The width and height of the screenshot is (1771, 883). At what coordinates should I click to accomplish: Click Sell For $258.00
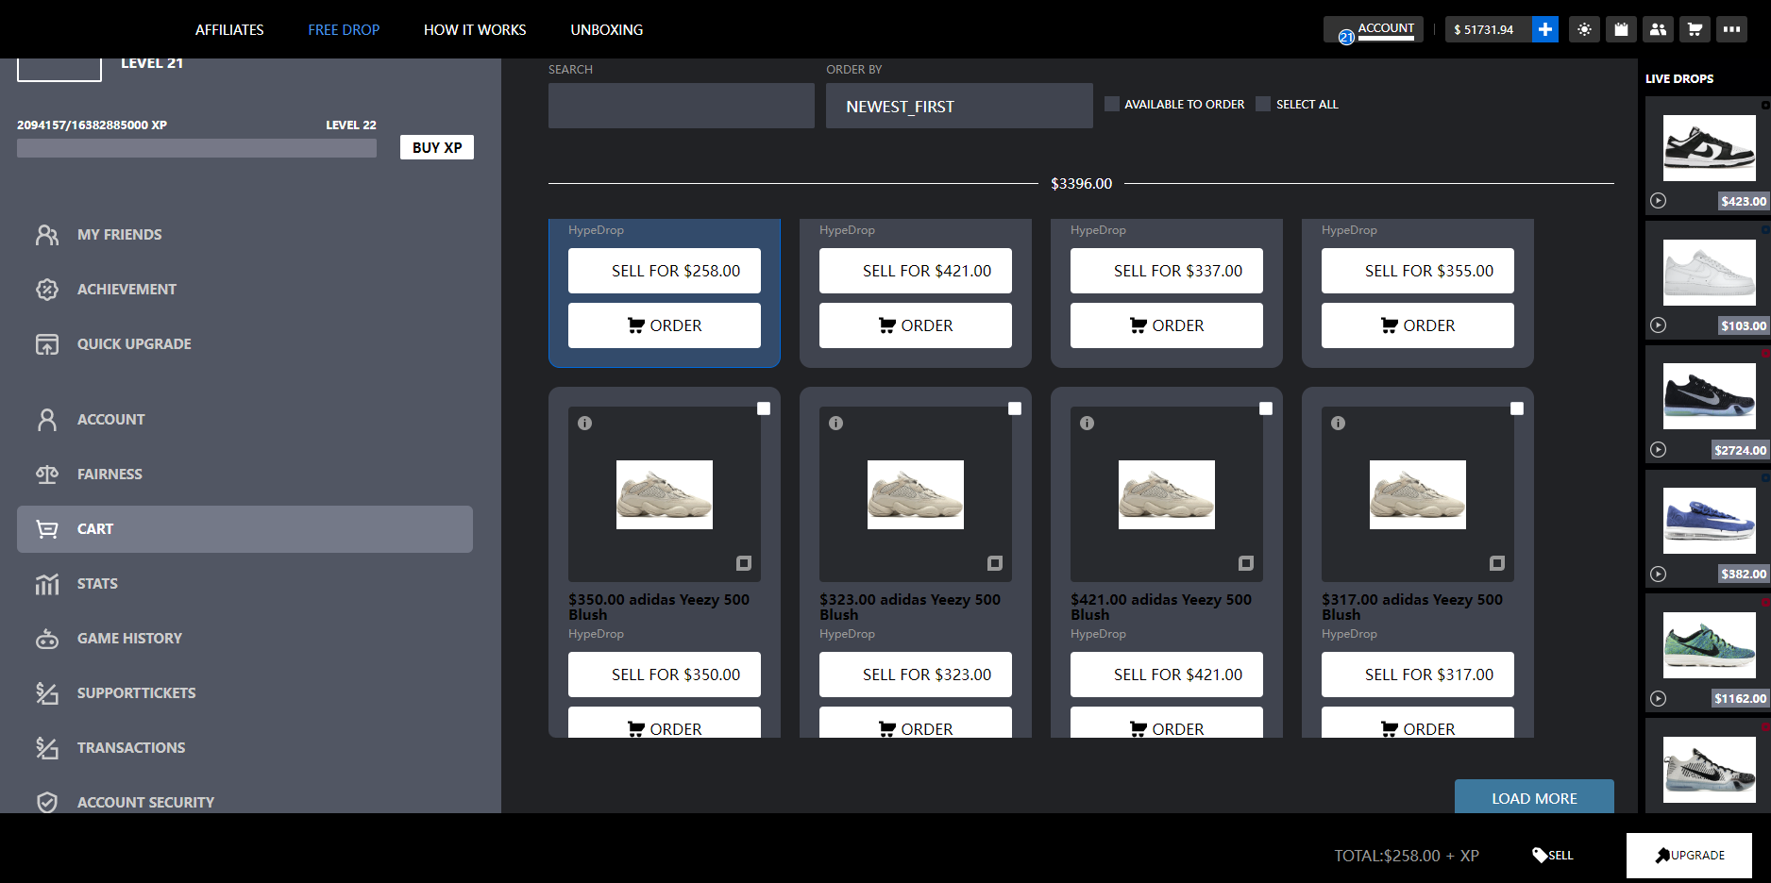point(665,271)
